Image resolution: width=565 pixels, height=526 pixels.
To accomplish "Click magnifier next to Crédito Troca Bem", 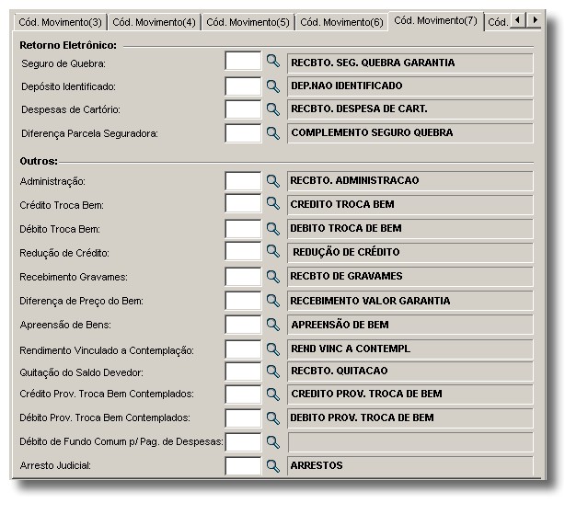I will click(272, 203).
